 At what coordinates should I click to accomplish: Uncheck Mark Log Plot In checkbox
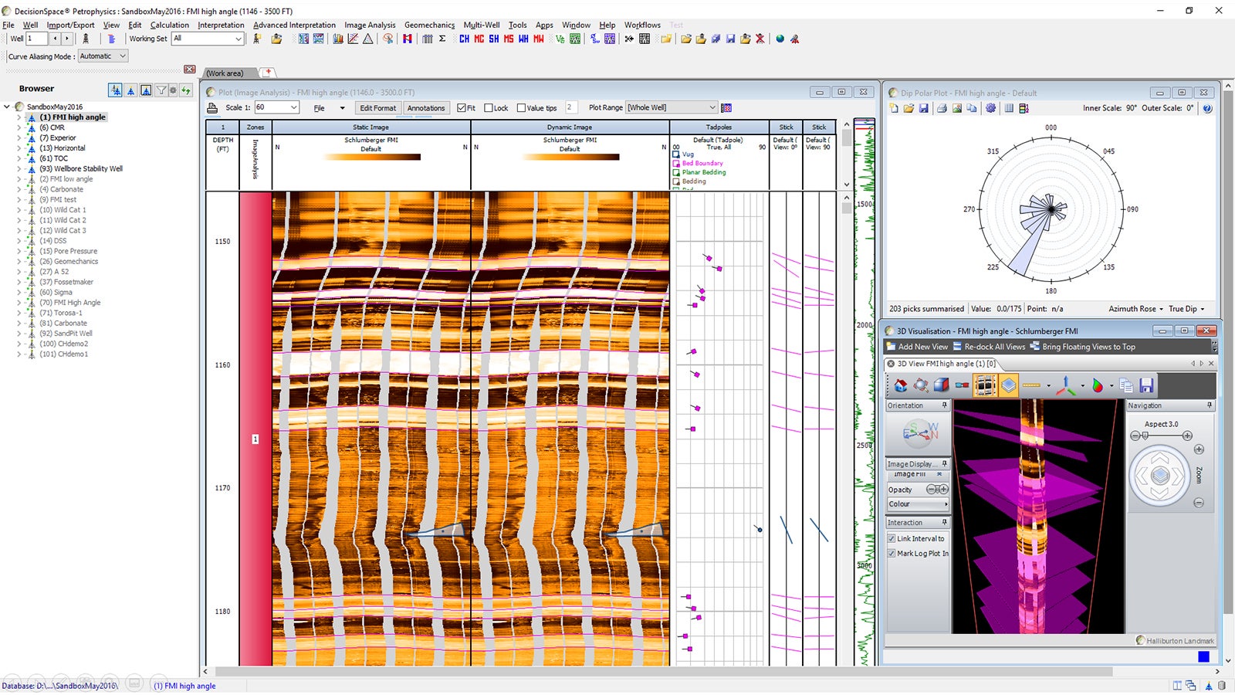coord(892,554)
